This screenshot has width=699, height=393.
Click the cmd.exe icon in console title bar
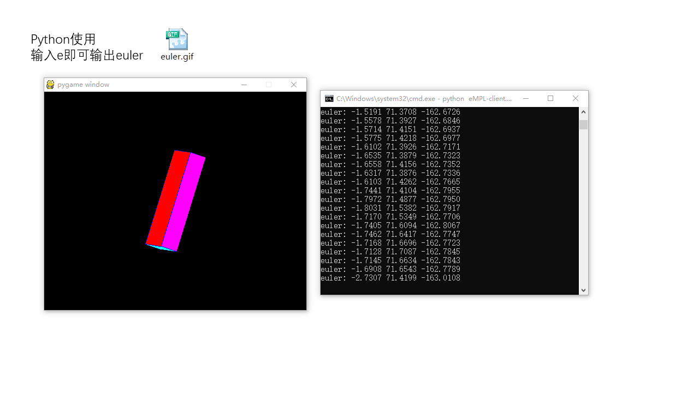tap(329, 99)
